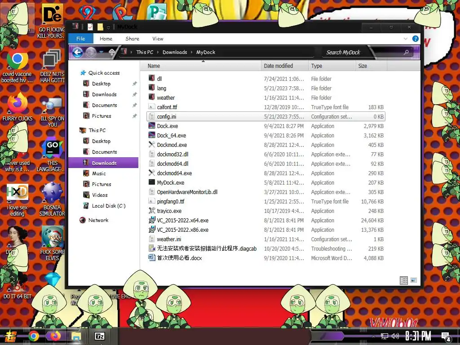This screenshot has height=345, width=460.
Task: Select pinned Pictures under Quick access
Action: point(102,116)
